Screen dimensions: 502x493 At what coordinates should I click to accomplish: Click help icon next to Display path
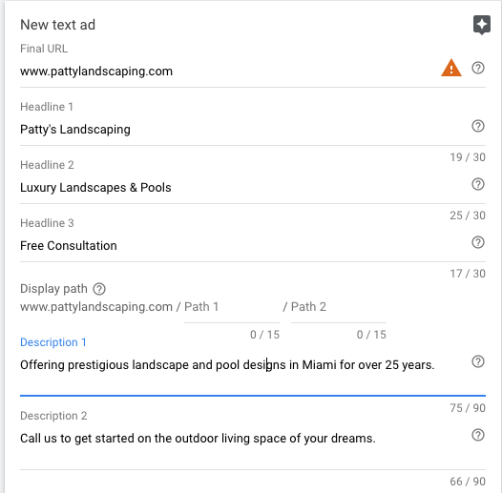pos(99,289)
